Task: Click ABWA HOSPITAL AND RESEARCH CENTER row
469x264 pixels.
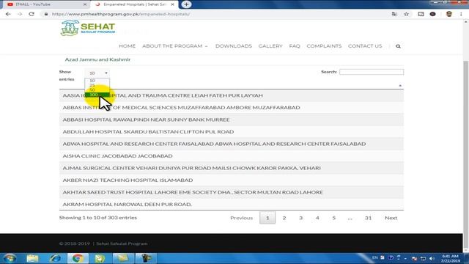Action: 232,144
